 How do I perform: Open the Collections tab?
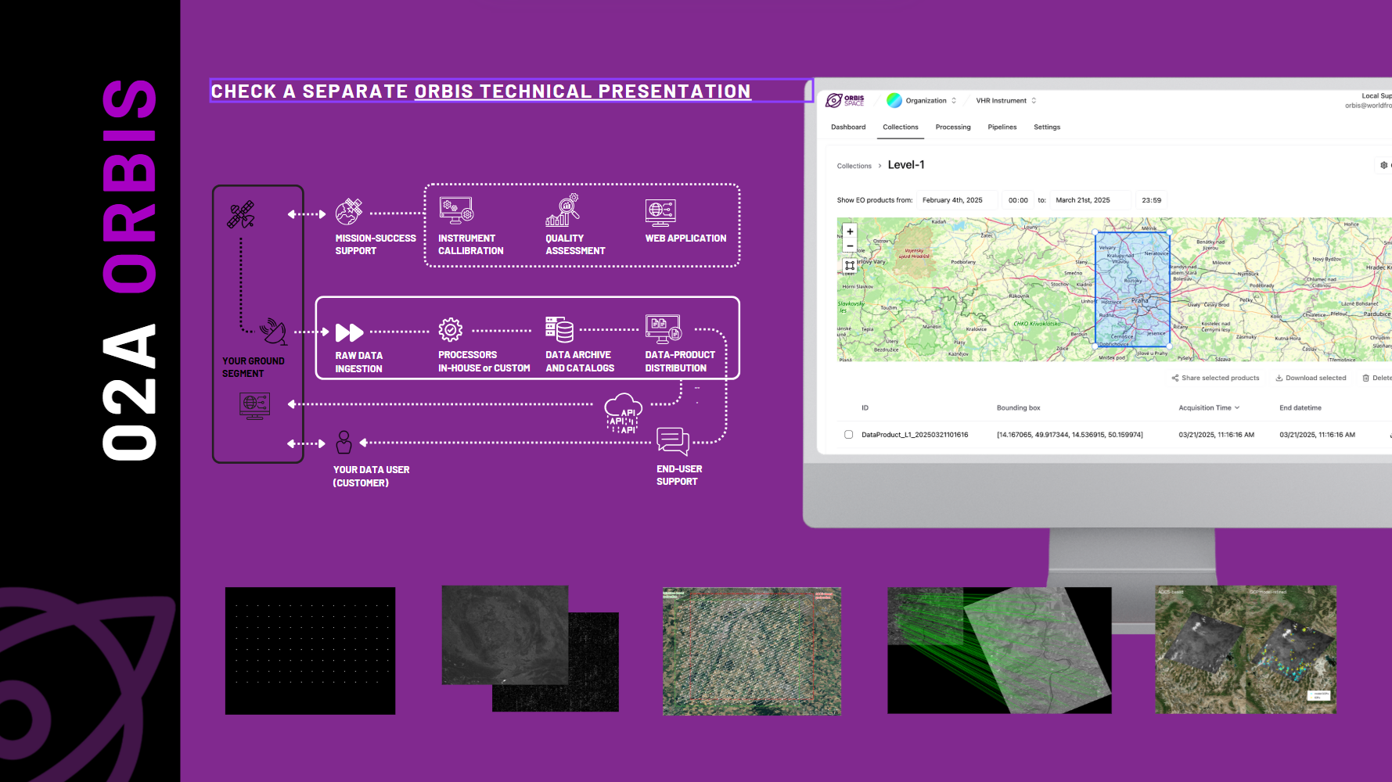(901, 127)
